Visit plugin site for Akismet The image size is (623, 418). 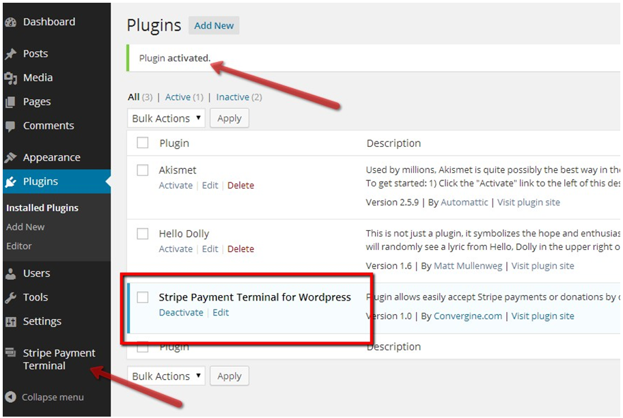point(529,202)
